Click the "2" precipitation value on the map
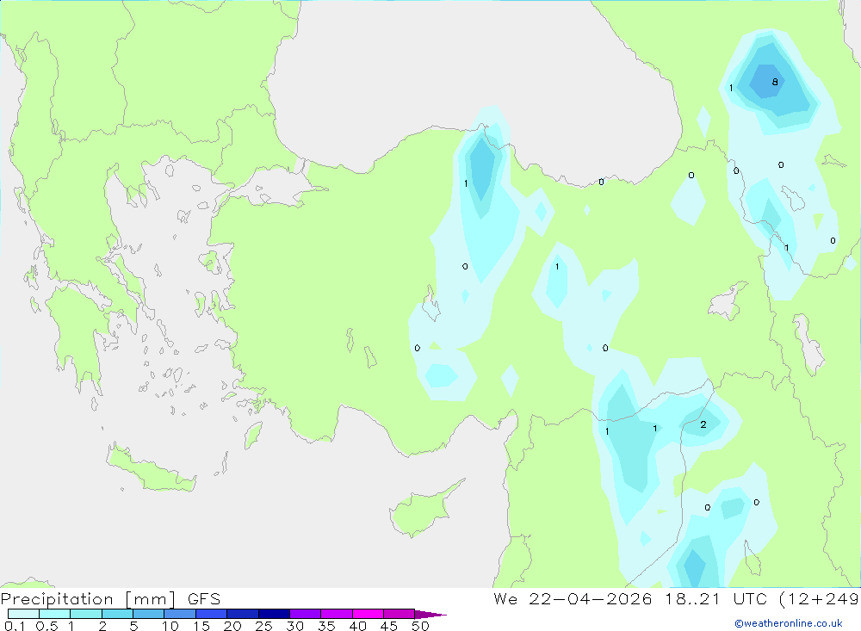 tap(703, 424)
